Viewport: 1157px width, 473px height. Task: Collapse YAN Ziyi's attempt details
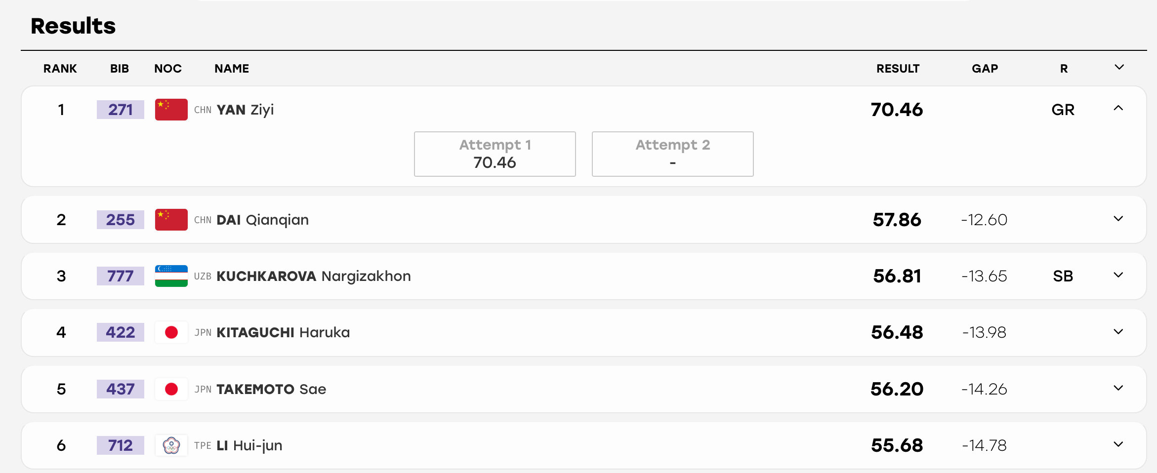pyautogui.click(x=1118, y=108)
